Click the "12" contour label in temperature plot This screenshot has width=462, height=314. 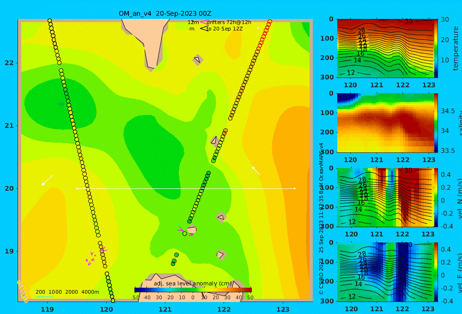tap(351, 73)
